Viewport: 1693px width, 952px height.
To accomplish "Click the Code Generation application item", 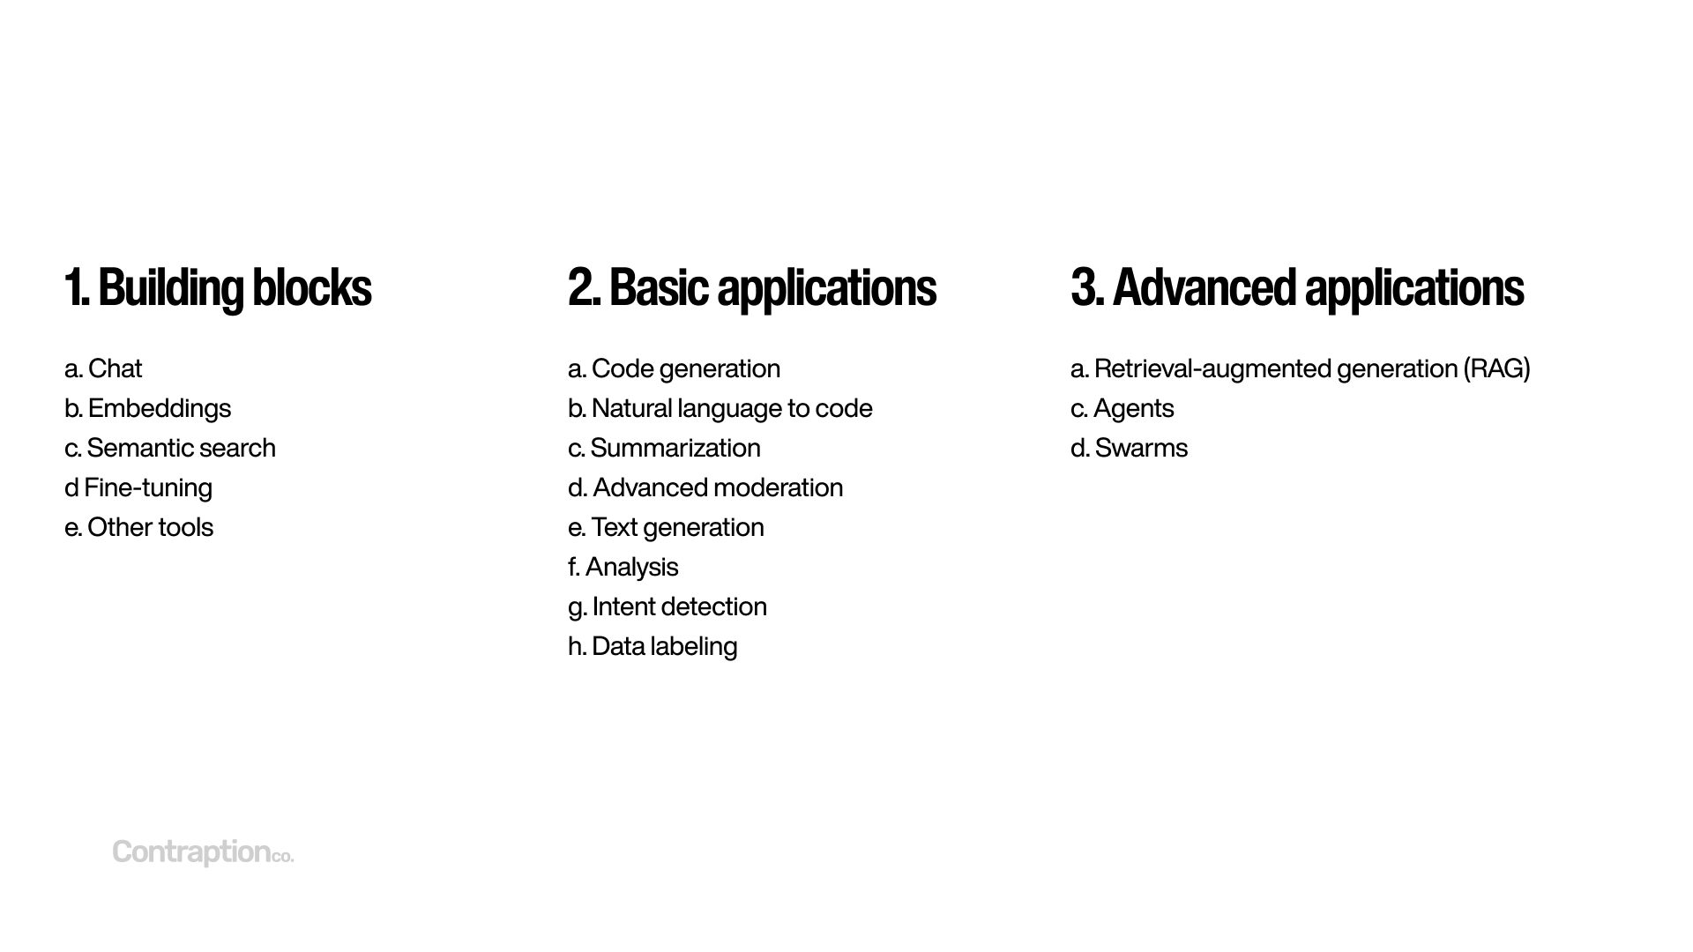I will click(x=689, y=368).
